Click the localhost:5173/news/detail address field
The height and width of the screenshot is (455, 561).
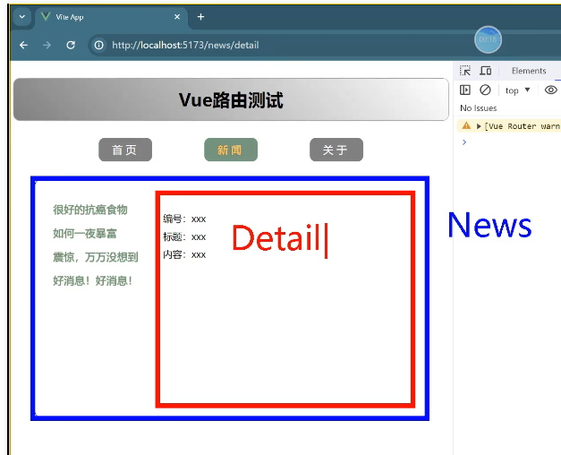pos(185,45)
